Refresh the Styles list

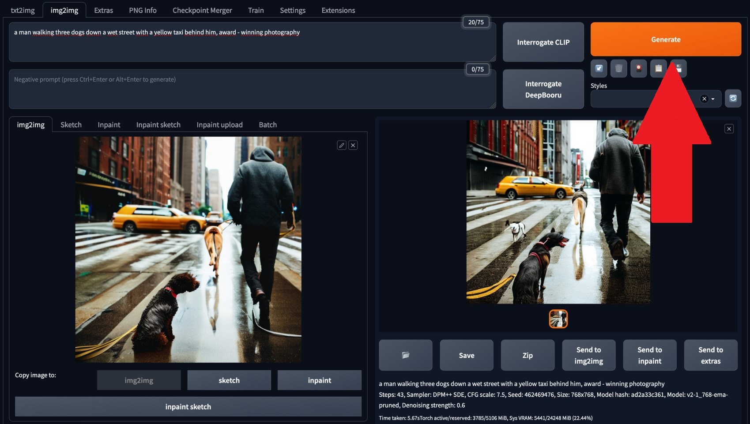pyautogui.click(x=733, y=98)
